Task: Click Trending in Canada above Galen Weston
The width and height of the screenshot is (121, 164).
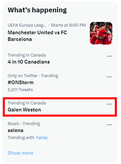Action: point(27,103)
